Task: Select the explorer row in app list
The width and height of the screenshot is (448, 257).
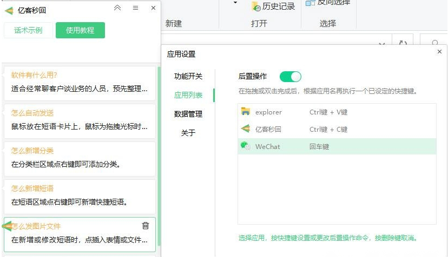Action: (x=337, y=112)
